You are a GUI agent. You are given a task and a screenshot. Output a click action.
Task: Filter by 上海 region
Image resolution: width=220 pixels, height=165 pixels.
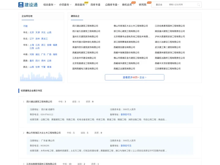(32, 45)
